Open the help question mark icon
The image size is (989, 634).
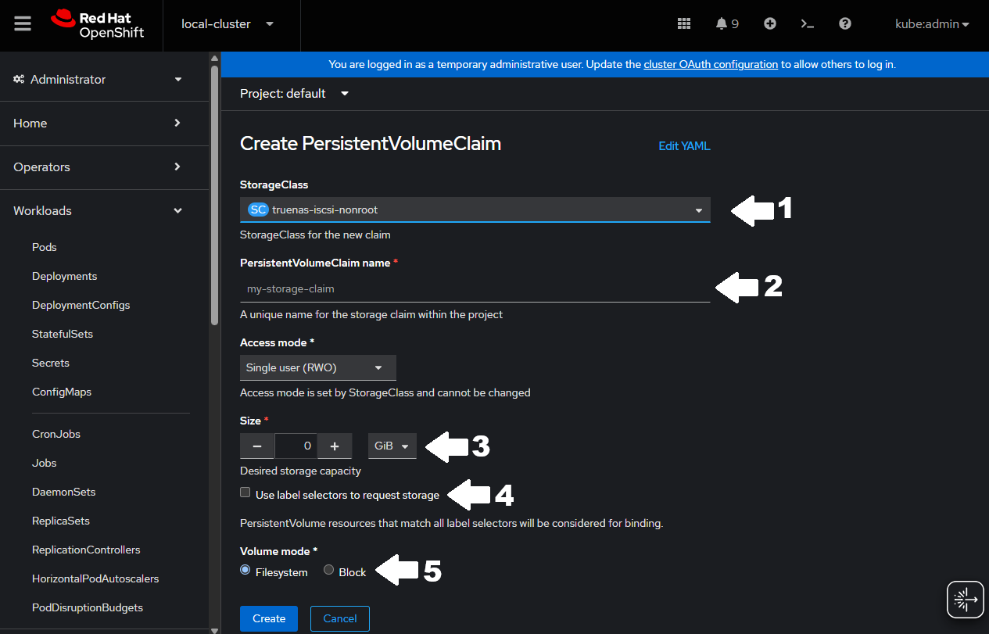point(845,23)
